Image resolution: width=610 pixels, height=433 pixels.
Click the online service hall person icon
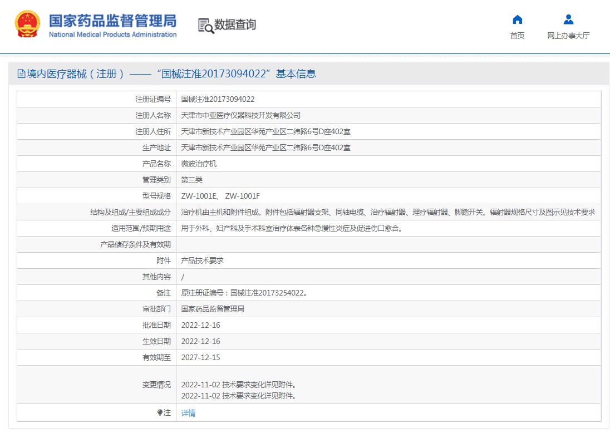click(x=568, y=19)
